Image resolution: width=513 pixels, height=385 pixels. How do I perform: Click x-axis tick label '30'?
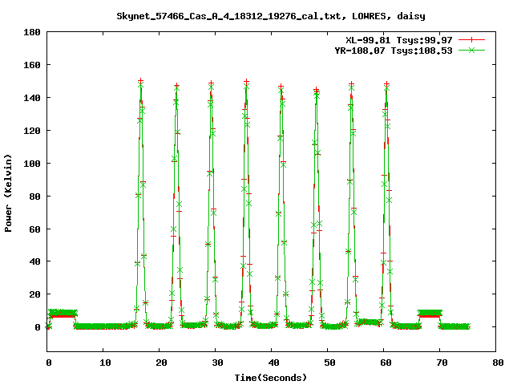[217, 363]
